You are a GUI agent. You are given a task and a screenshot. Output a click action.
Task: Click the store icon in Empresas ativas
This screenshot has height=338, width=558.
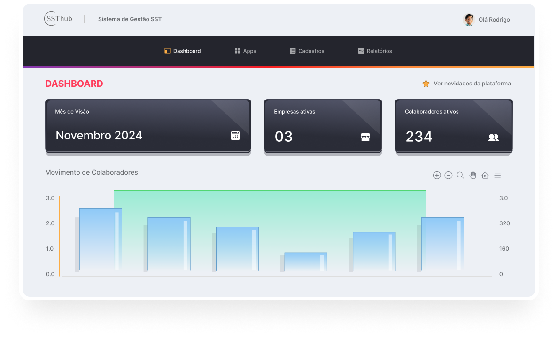tap(365, 137)
